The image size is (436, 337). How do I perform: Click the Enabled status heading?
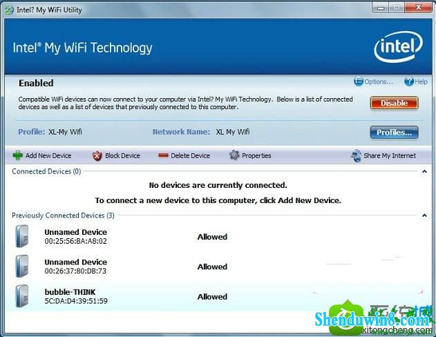click(x=36, y=83)
